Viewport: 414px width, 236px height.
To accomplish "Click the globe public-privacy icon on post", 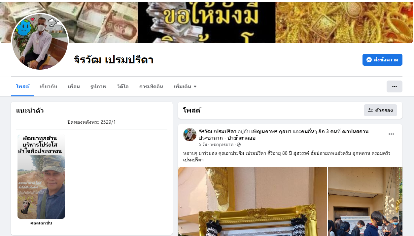I will 239,145.
